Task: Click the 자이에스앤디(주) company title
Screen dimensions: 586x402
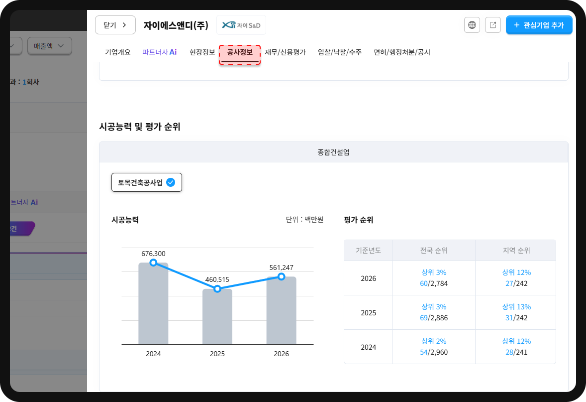Action: [x=176, y=25]
